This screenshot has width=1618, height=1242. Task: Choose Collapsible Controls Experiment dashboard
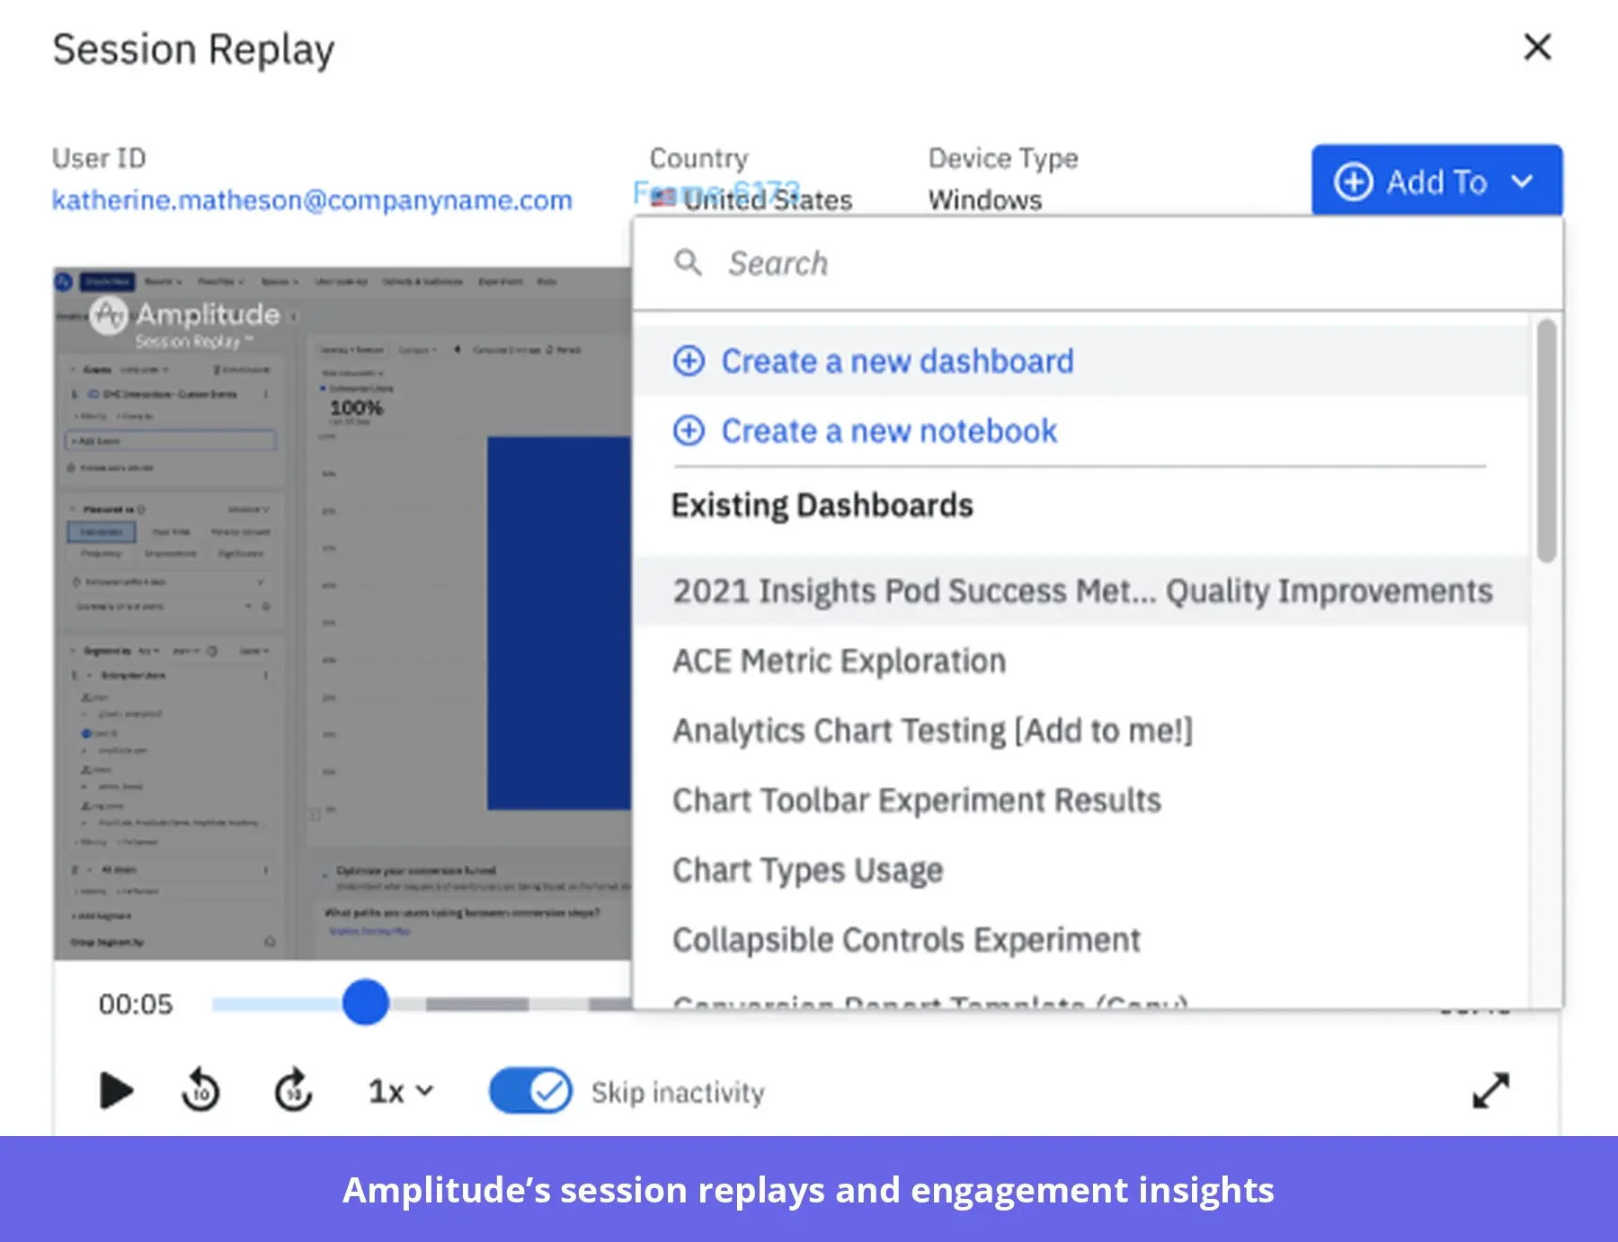click(1081, 939)
